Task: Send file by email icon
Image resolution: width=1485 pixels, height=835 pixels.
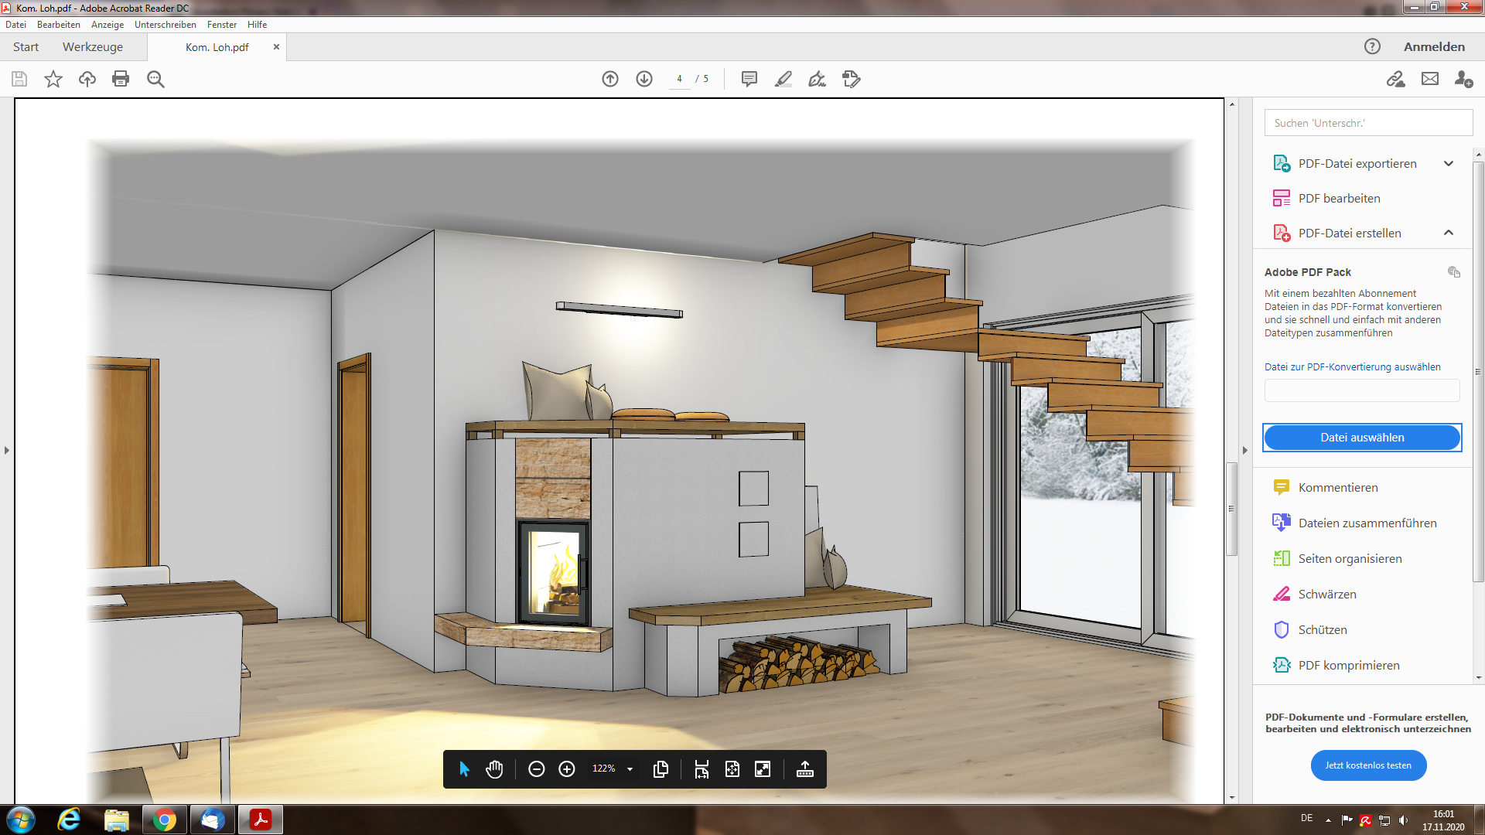Action: (1430, 79)
